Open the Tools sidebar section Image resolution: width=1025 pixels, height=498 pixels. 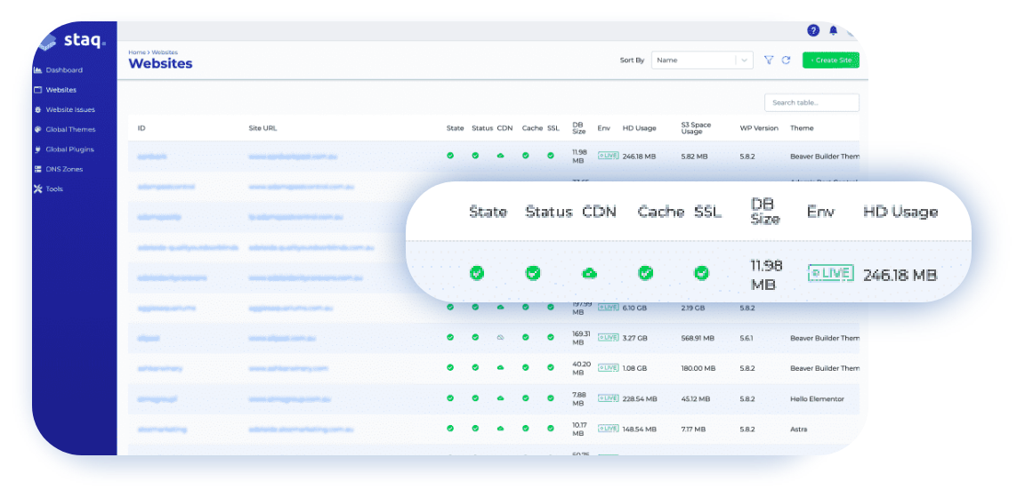pos(48,189)
